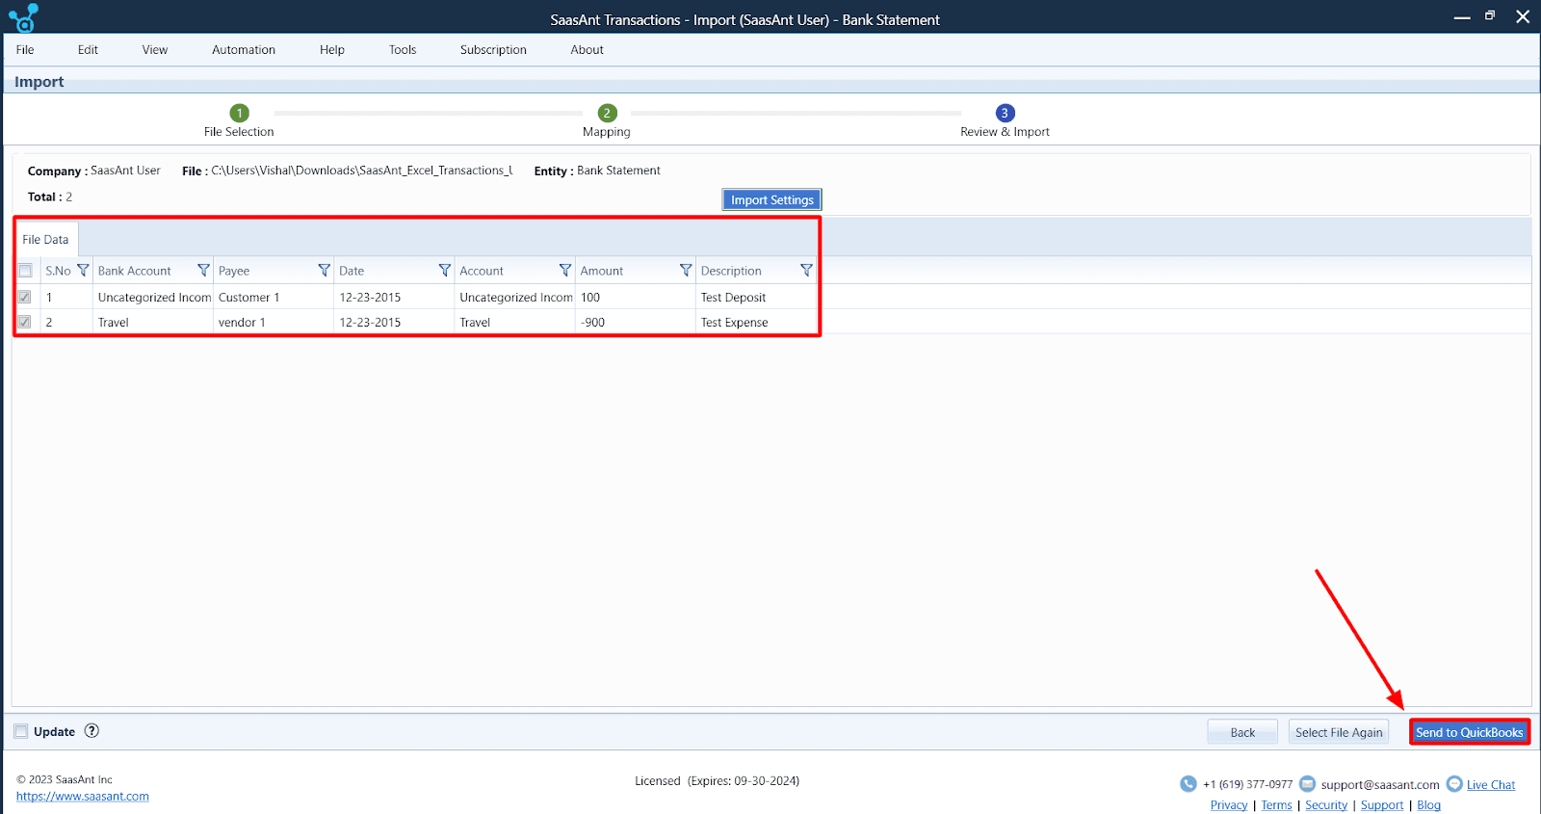Click step 1 File Selection circle

(240, 113)
